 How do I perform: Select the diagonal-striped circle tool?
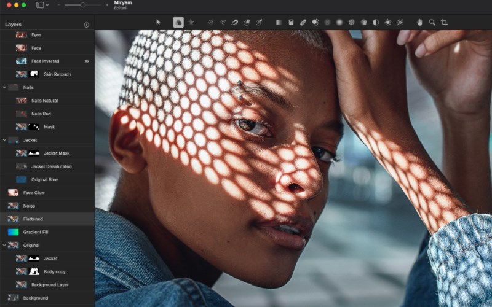pos(352,22)
